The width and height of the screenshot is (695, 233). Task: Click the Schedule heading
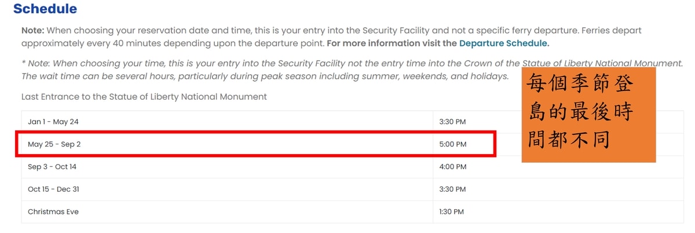pyautogui.click(x=45, y=9)
